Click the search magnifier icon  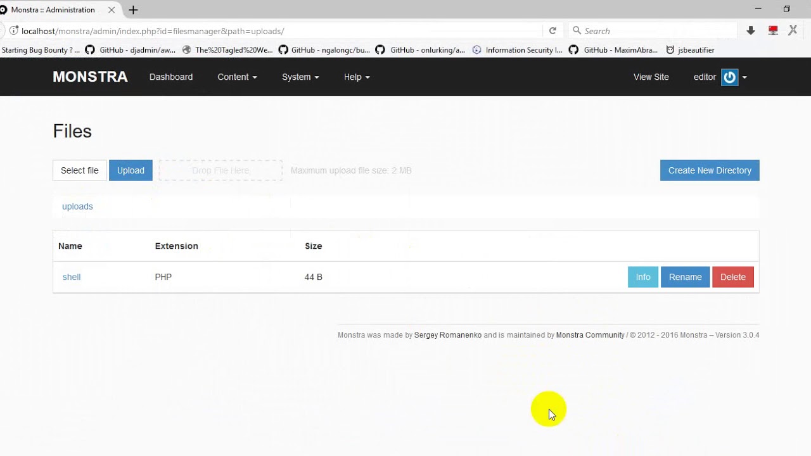tap(577, 30)
